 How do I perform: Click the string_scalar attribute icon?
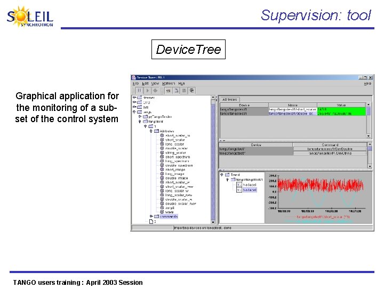pos(162,153)
